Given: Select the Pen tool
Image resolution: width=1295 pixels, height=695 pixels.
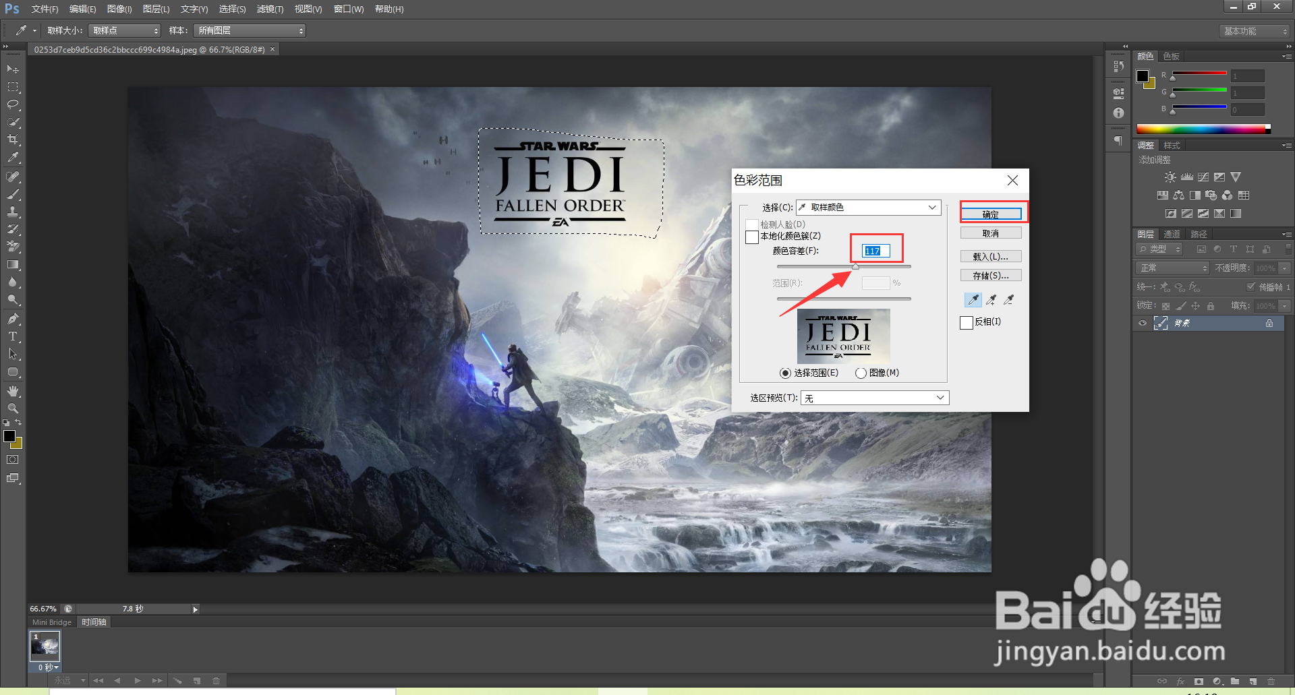Looking at the screenshot, I should 13,319.
